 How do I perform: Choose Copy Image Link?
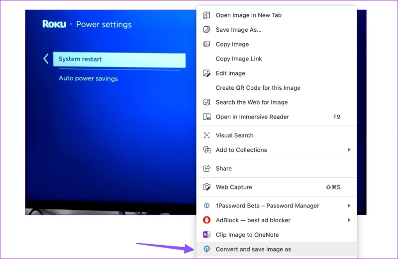[277, 59]
